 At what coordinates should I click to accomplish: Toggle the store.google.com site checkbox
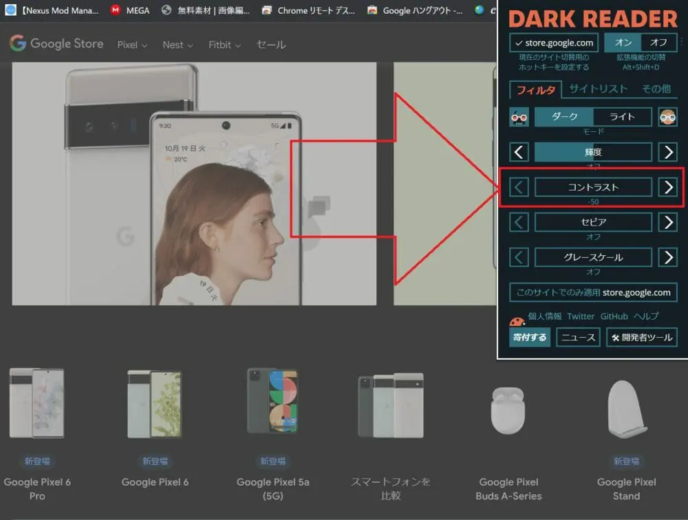(554, 43)
